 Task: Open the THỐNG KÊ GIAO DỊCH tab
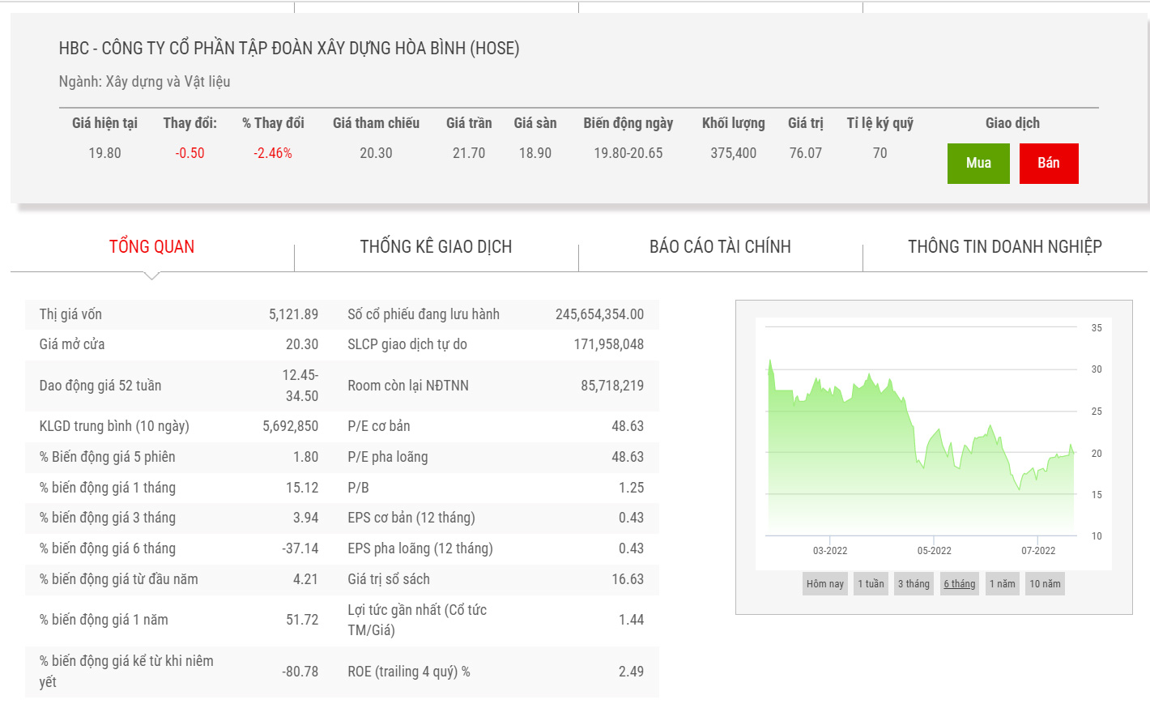pos(436,247)
